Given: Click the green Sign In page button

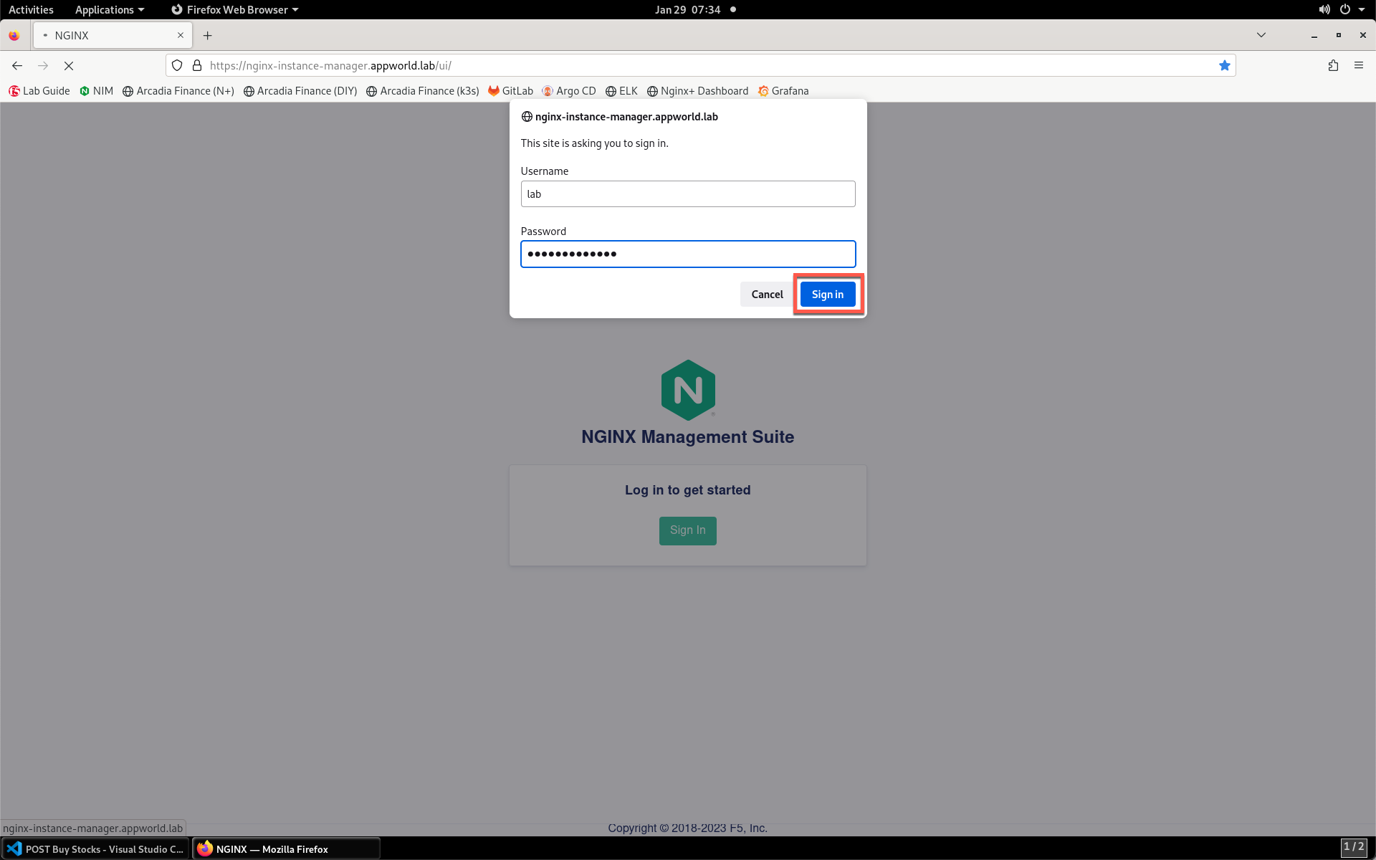Looking at the screenshot, I should 688,530.
